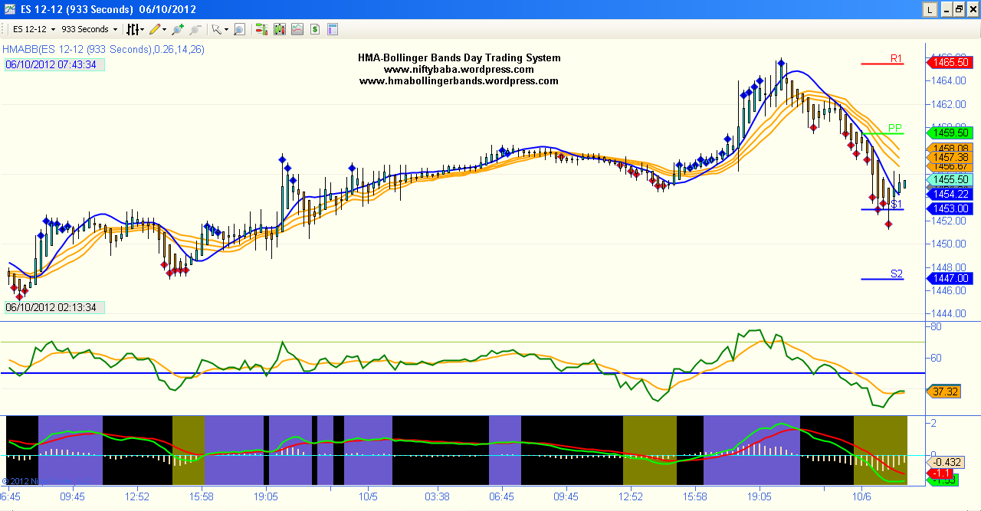This screenshot has height=511, width=981.
Task: Click the zoom in magnifier icon
Action: 177,29
